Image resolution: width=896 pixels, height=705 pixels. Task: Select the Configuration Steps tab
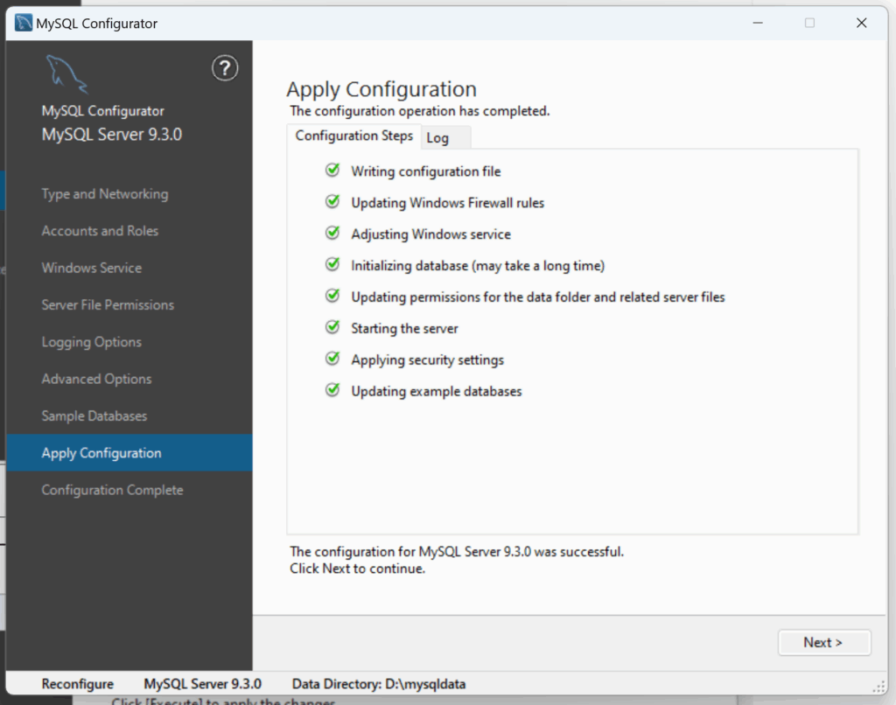pyautogui.click(x=353, y=136)
